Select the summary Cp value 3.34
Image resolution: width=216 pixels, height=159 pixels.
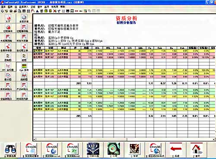coord(150,116)
